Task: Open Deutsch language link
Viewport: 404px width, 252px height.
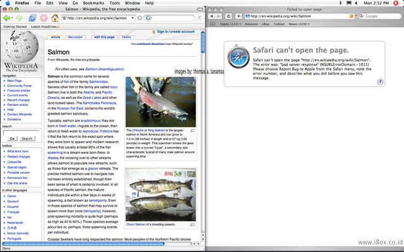Action: (x=13, y=202)
